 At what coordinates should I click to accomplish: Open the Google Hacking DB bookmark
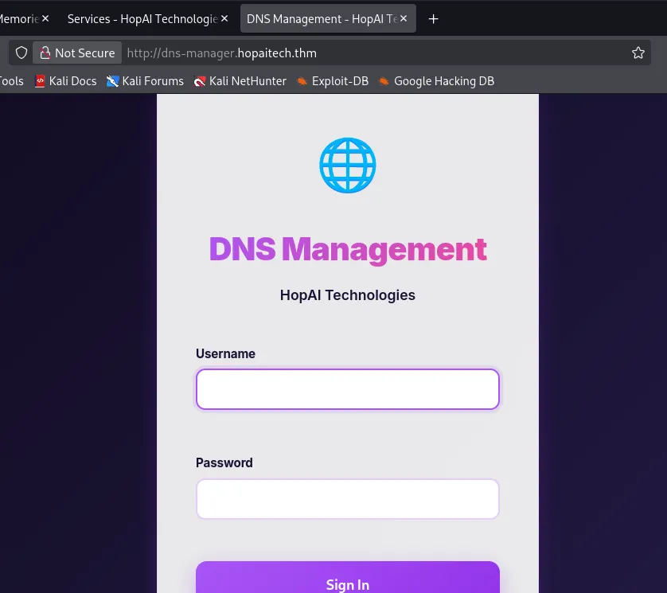[436, 80]
